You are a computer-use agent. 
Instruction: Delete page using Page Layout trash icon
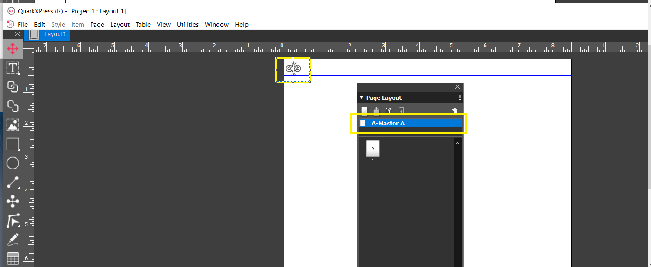pos(455,111)
